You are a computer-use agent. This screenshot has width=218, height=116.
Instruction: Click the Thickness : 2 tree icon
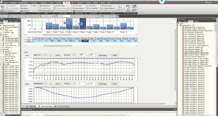click(3, 47)
